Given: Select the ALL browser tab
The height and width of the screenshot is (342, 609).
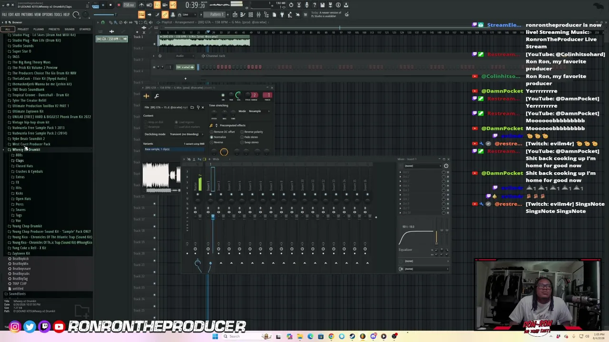Looking at the screenshot, I should click(x=8, y=29).
